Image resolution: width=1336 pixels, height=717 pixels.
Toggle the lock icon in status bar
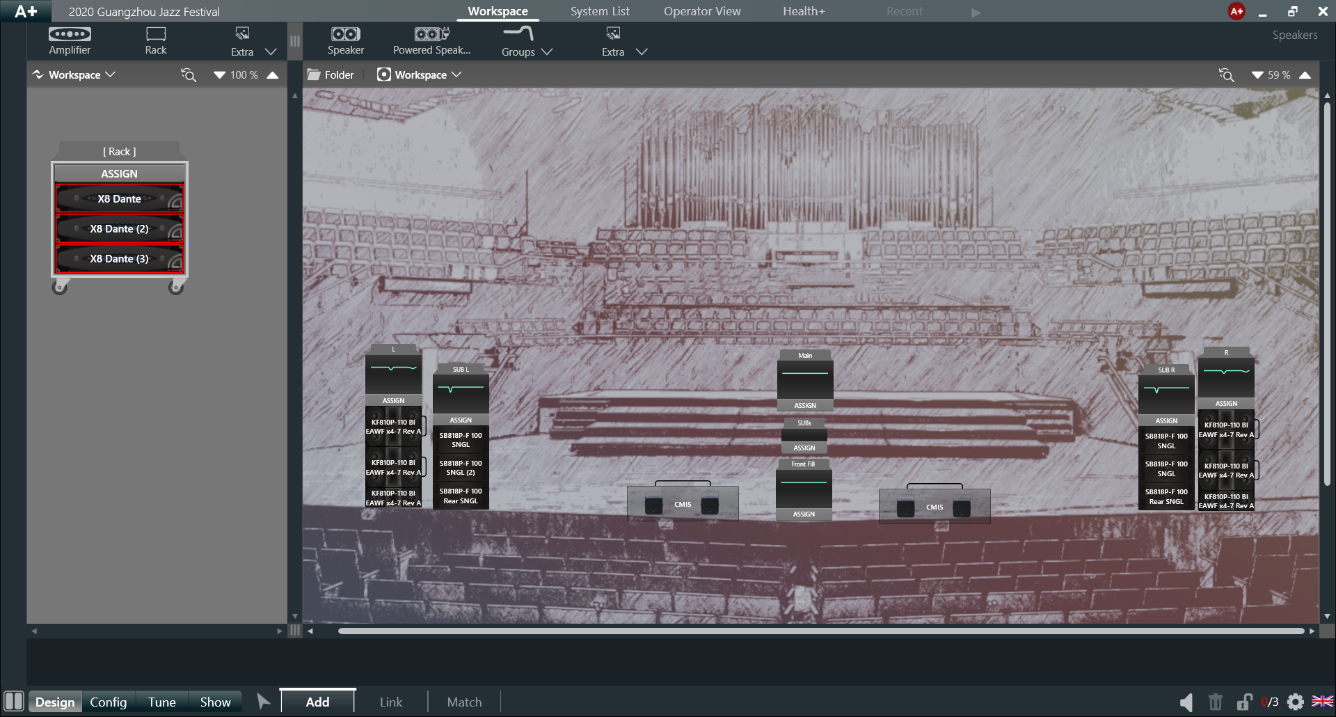[x=1244, y=702]
